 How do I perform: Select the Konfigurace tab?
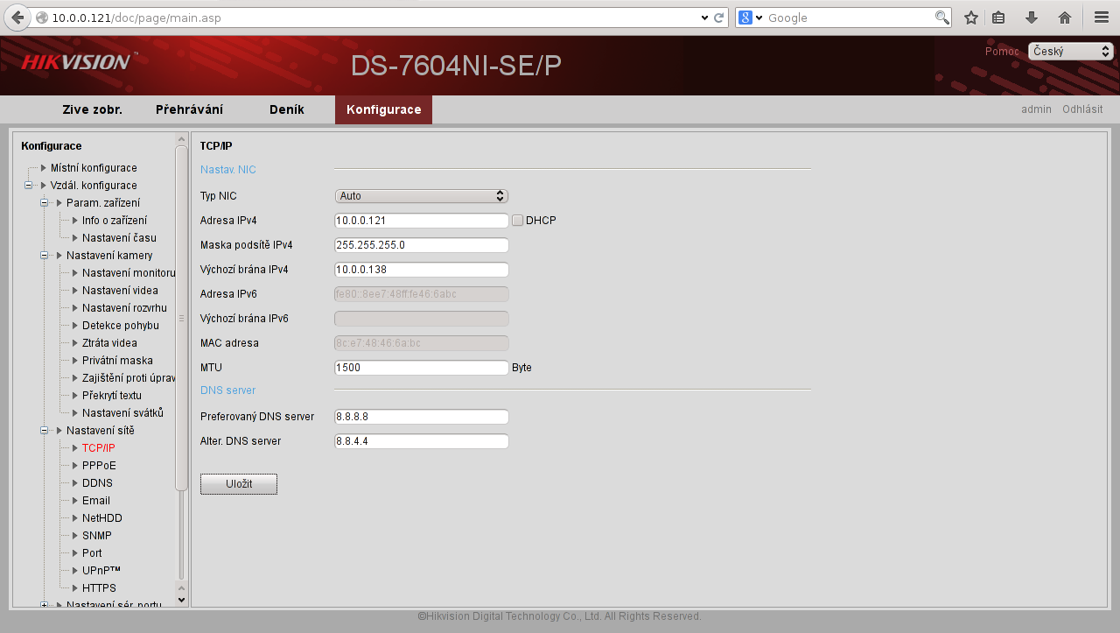click(383, 109)
